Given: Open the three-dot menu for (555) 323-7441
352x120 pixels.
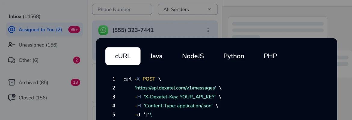Looking at the screenshot, I should point(208,30).
